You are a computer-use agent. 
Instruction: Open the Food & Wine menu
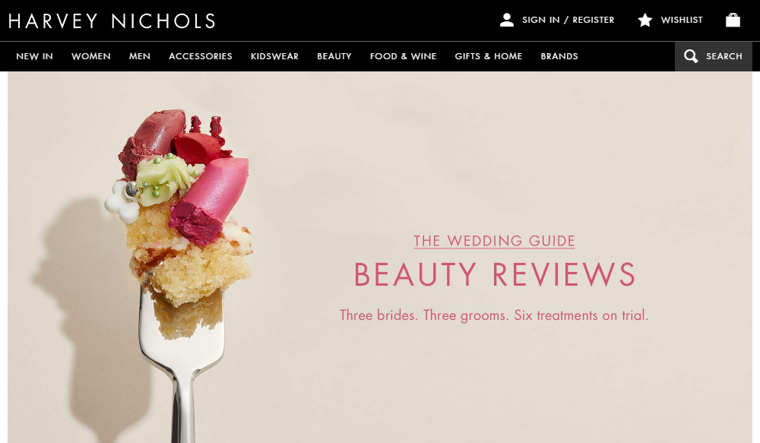(x=404, y=56)
